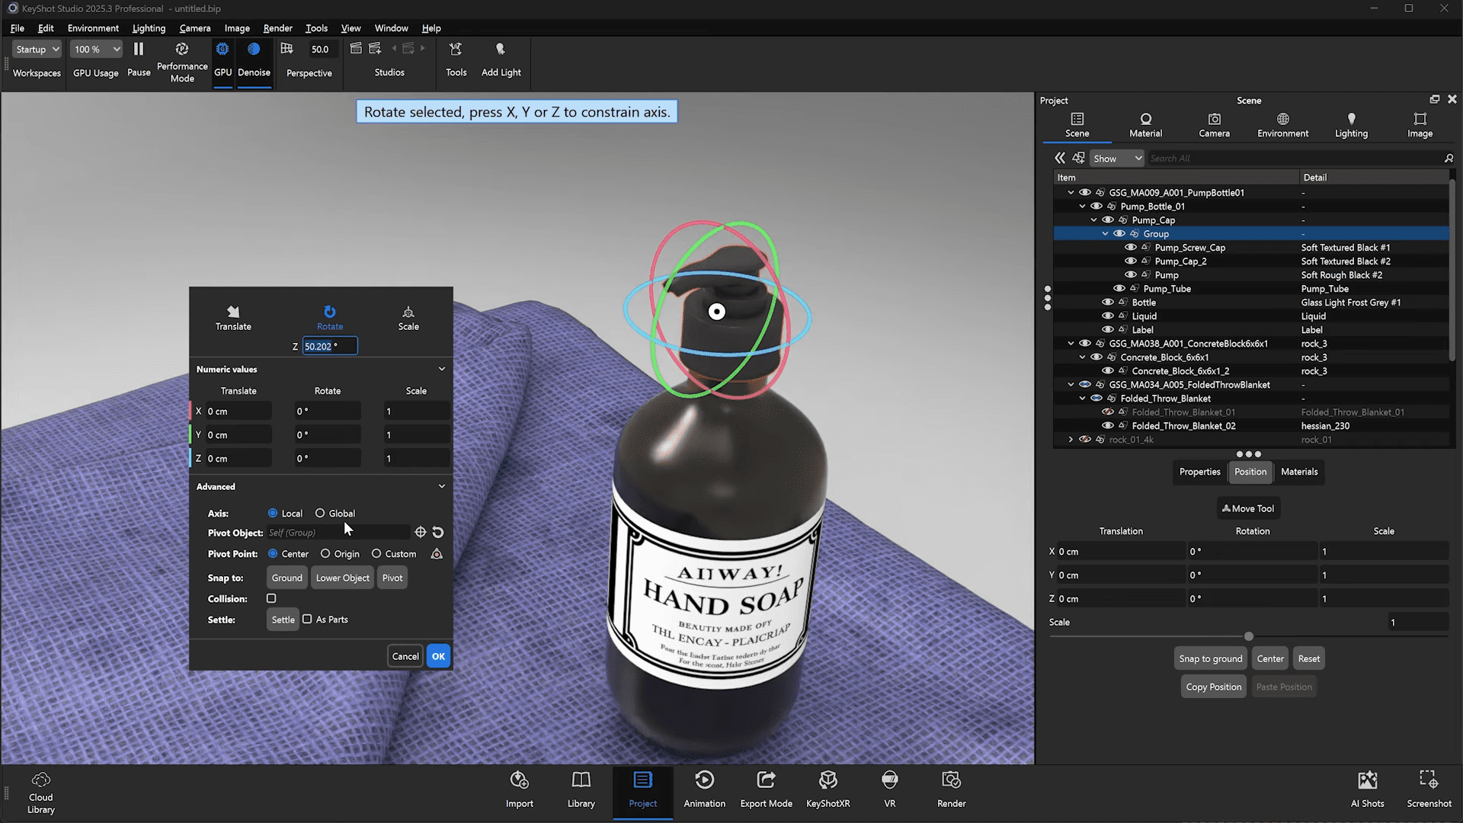1463x823 pixels.
Task: Confirm changes with the OK button
Action: [x=438, y=655]
